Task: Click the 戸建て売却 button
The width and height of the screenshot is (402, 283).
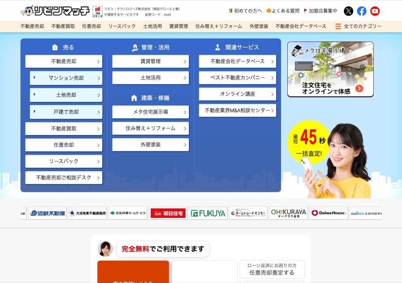Action: pyautogui.click(x=66, y=112)
